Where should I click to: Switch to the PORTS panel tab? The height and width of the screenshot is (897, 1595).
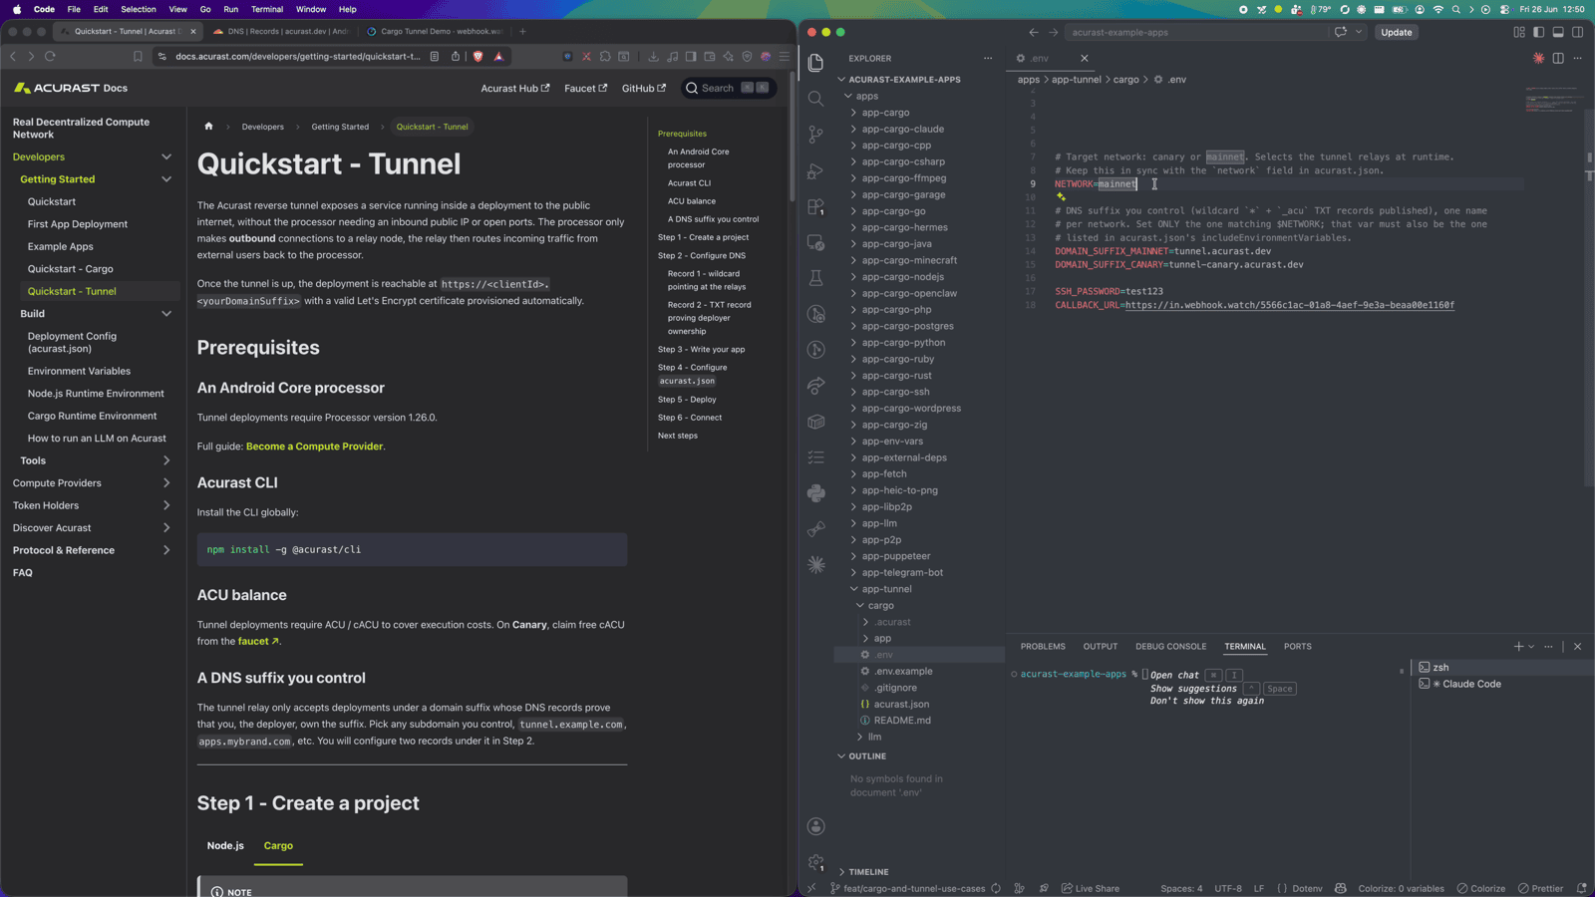pos(1297,647)
